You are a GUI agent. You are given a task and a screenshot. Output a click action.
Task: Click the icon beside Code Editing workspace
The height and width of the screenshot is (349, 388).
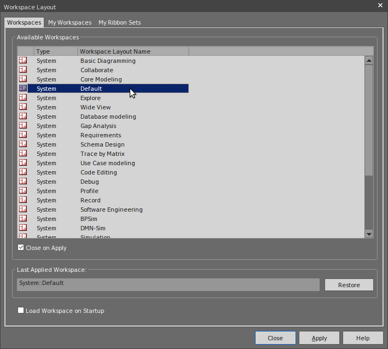pyautogui.click(x=23, y=172)
